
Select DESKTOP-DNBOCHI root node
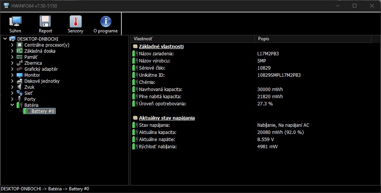[x=38, y=39]
